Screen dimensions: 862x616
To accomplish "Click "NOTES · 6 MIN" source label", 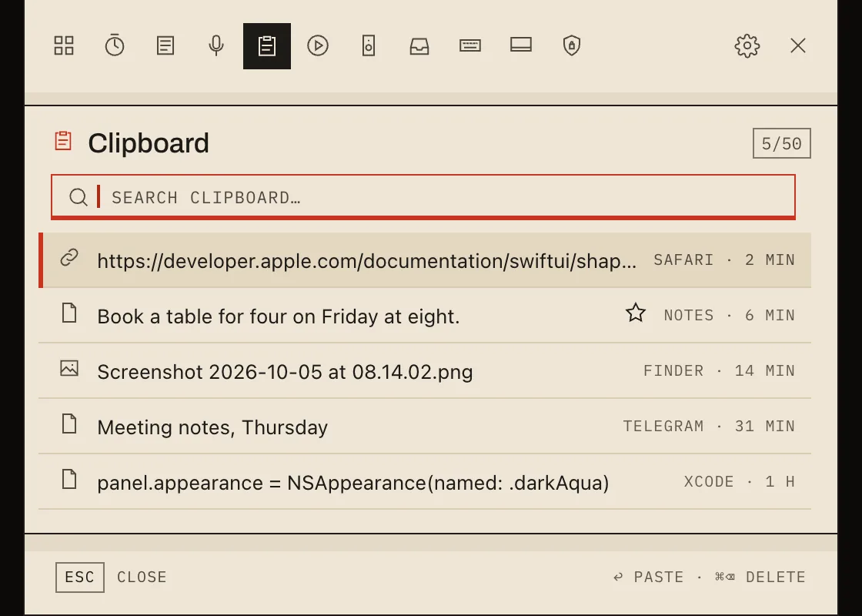I will 729,315.
